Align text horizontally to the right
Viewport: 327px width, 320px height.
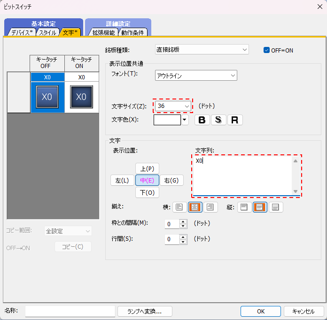pyautogui.click(x=210, y=207)
